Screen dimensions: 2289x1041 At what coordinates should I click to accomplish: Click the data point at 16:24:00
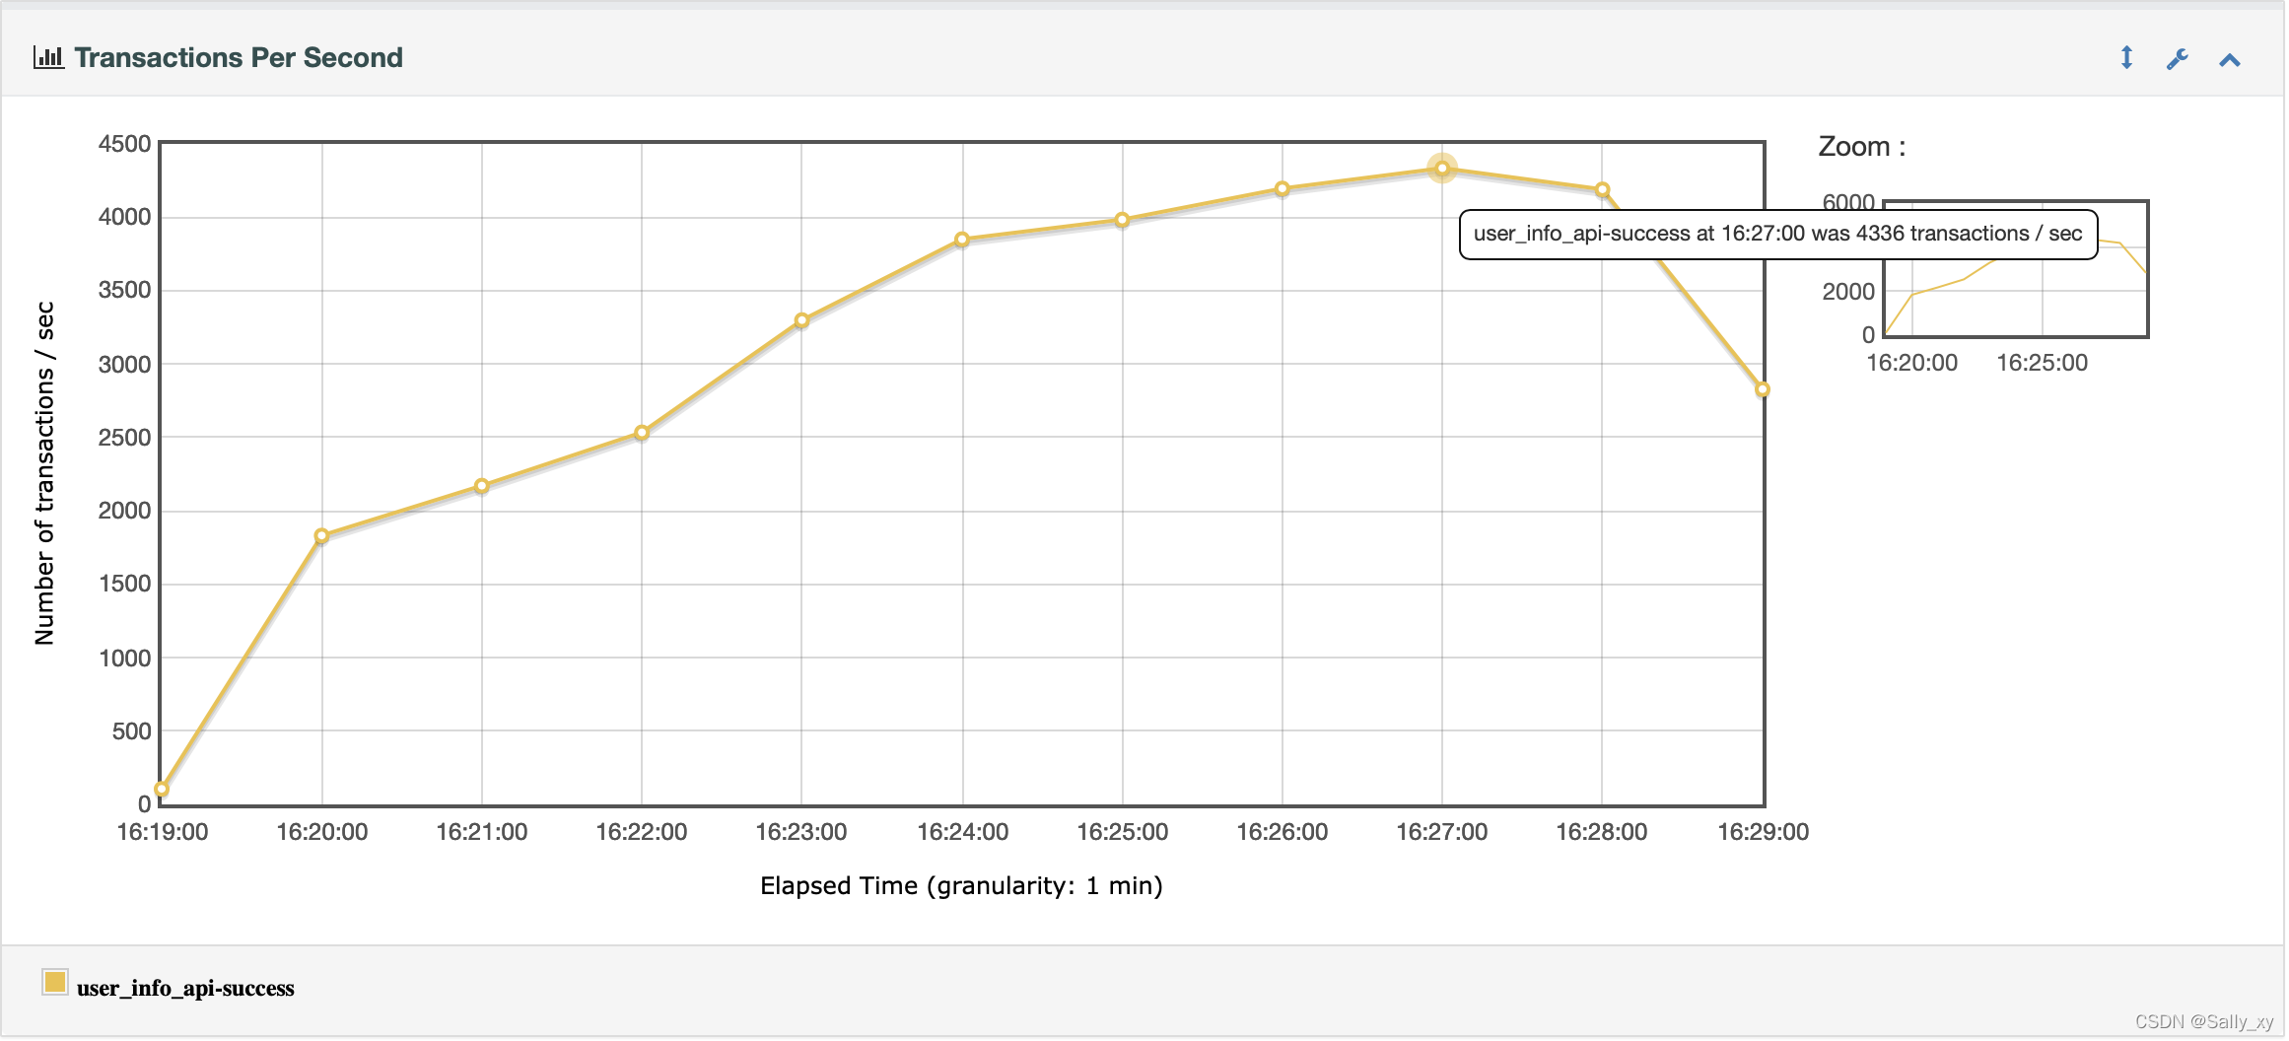962,240
